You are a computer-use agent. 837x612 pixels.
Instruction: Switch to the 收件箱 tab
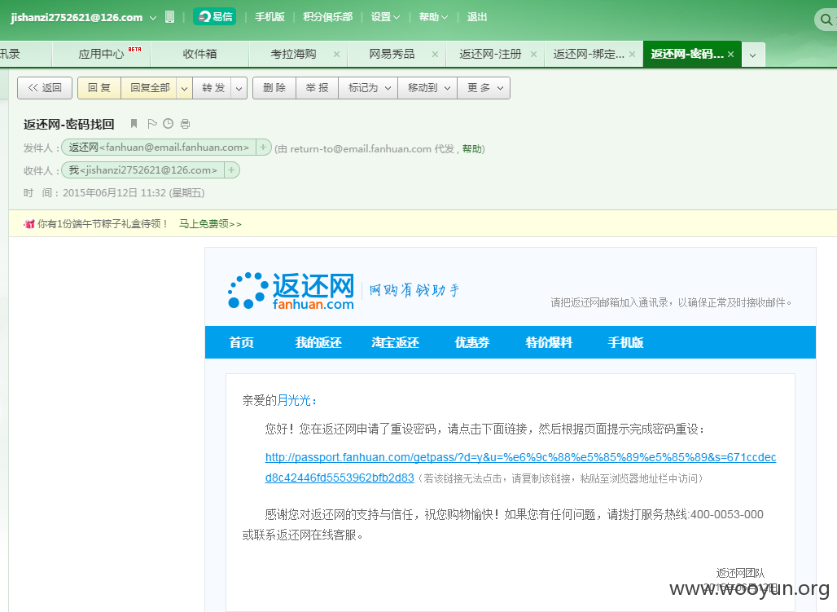(x=199, y=54)
